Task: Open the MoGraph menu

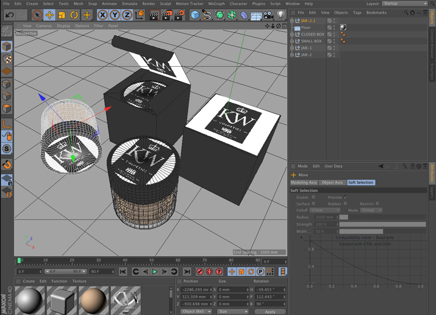Action: (x=217, y=4)
